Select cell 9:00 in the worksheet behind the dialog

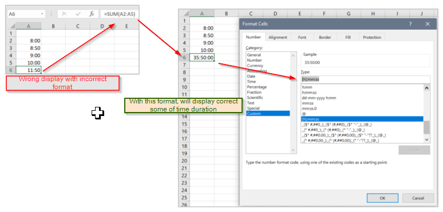[x=202, y=43]
